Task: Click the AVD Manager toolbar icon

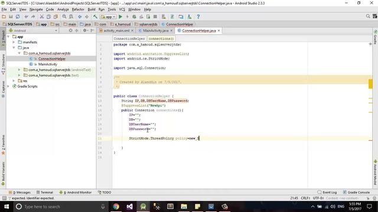Action: pyautogui.click(x=164, y=16)
